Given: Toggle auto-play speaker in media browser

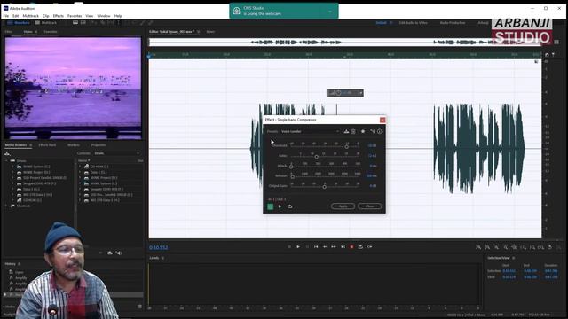Looking at the screenshot, I should click(x=119, y=253).
